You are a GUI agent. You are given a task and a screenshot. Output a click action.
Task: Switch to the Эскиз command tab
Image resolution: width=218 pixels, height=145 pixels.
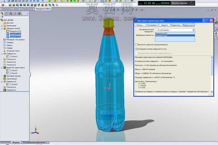[x=16, y=9]
